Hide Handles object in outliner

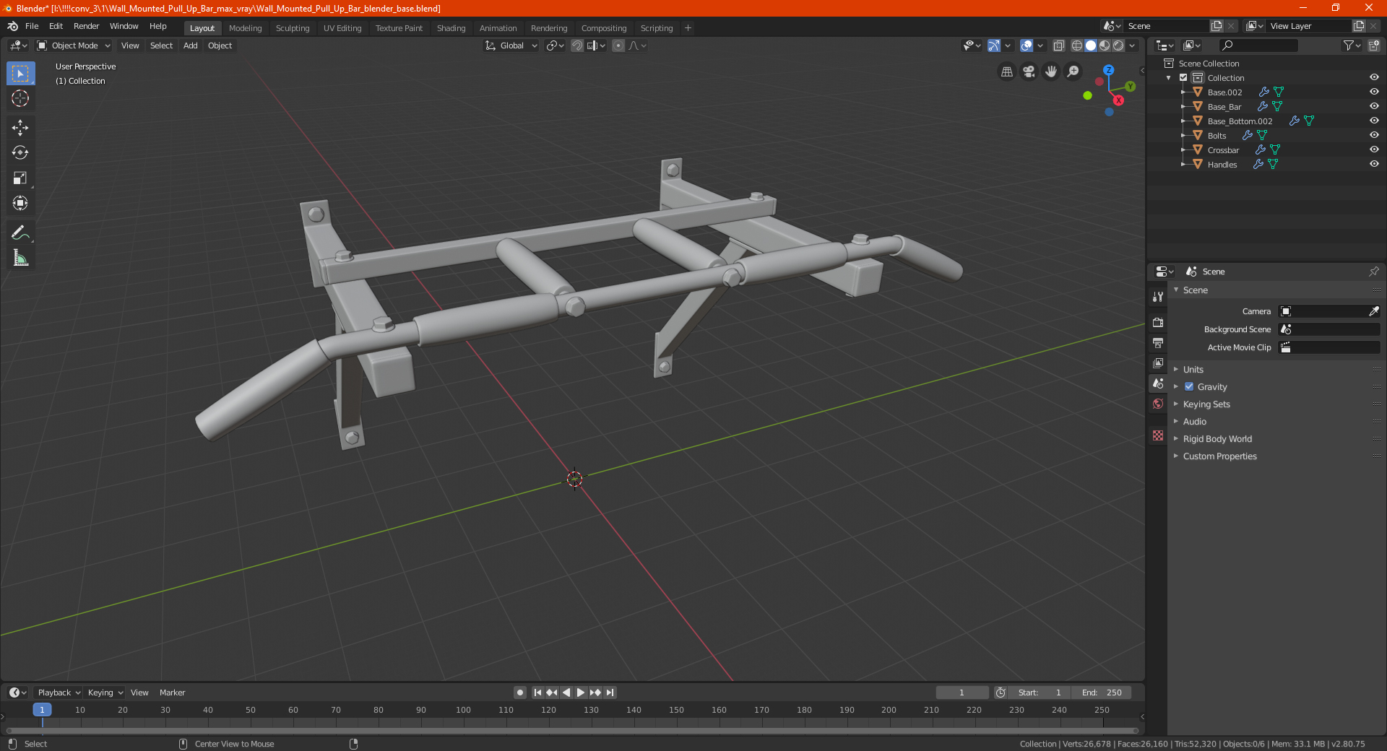(x=1374, y=164)
